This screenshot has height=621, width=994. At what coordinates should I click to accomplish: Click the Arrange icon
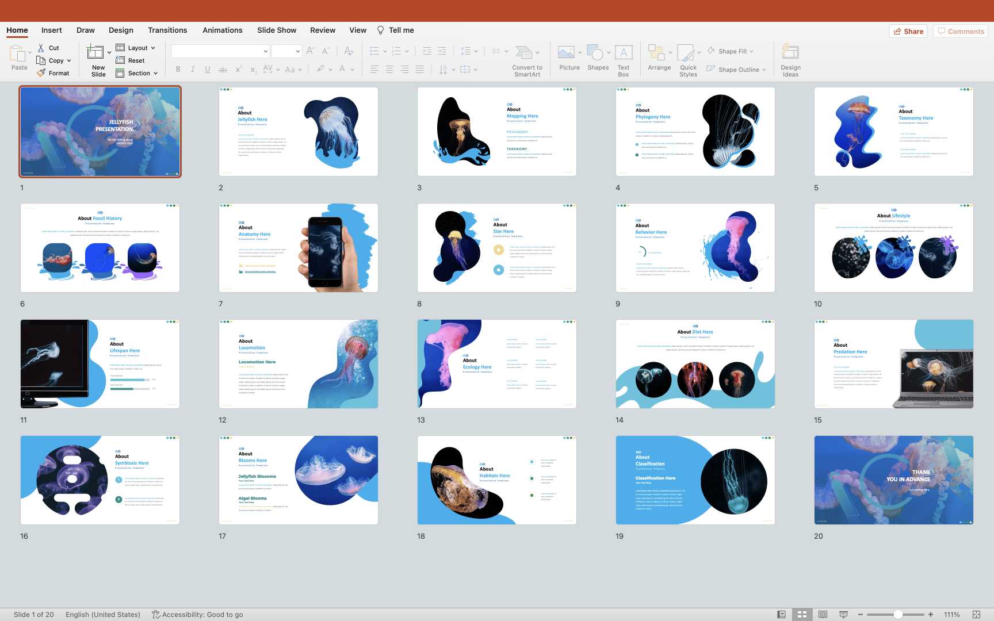656,53
